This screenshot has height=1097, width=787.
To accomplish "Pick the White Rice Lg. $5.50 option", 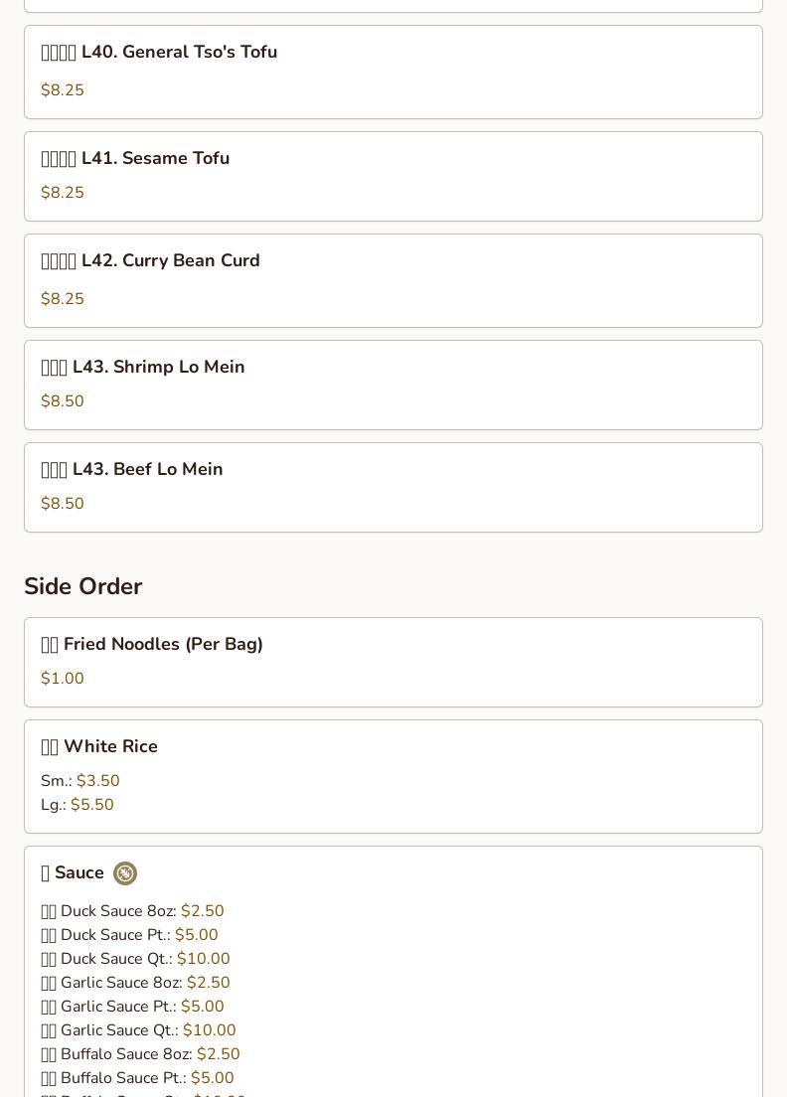I will (77, 805).
